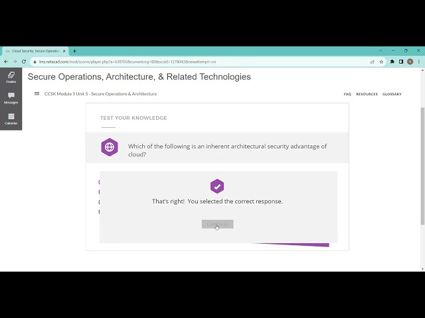
Task: Open Grades in the sidebar
Action: point(11,78)
